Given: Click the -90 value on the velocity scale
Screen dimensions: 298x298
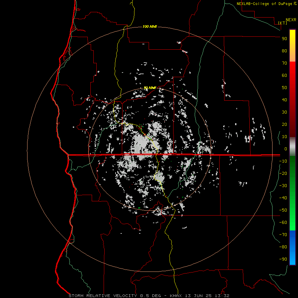Looking at the screenshot, I should coord(283,259).
